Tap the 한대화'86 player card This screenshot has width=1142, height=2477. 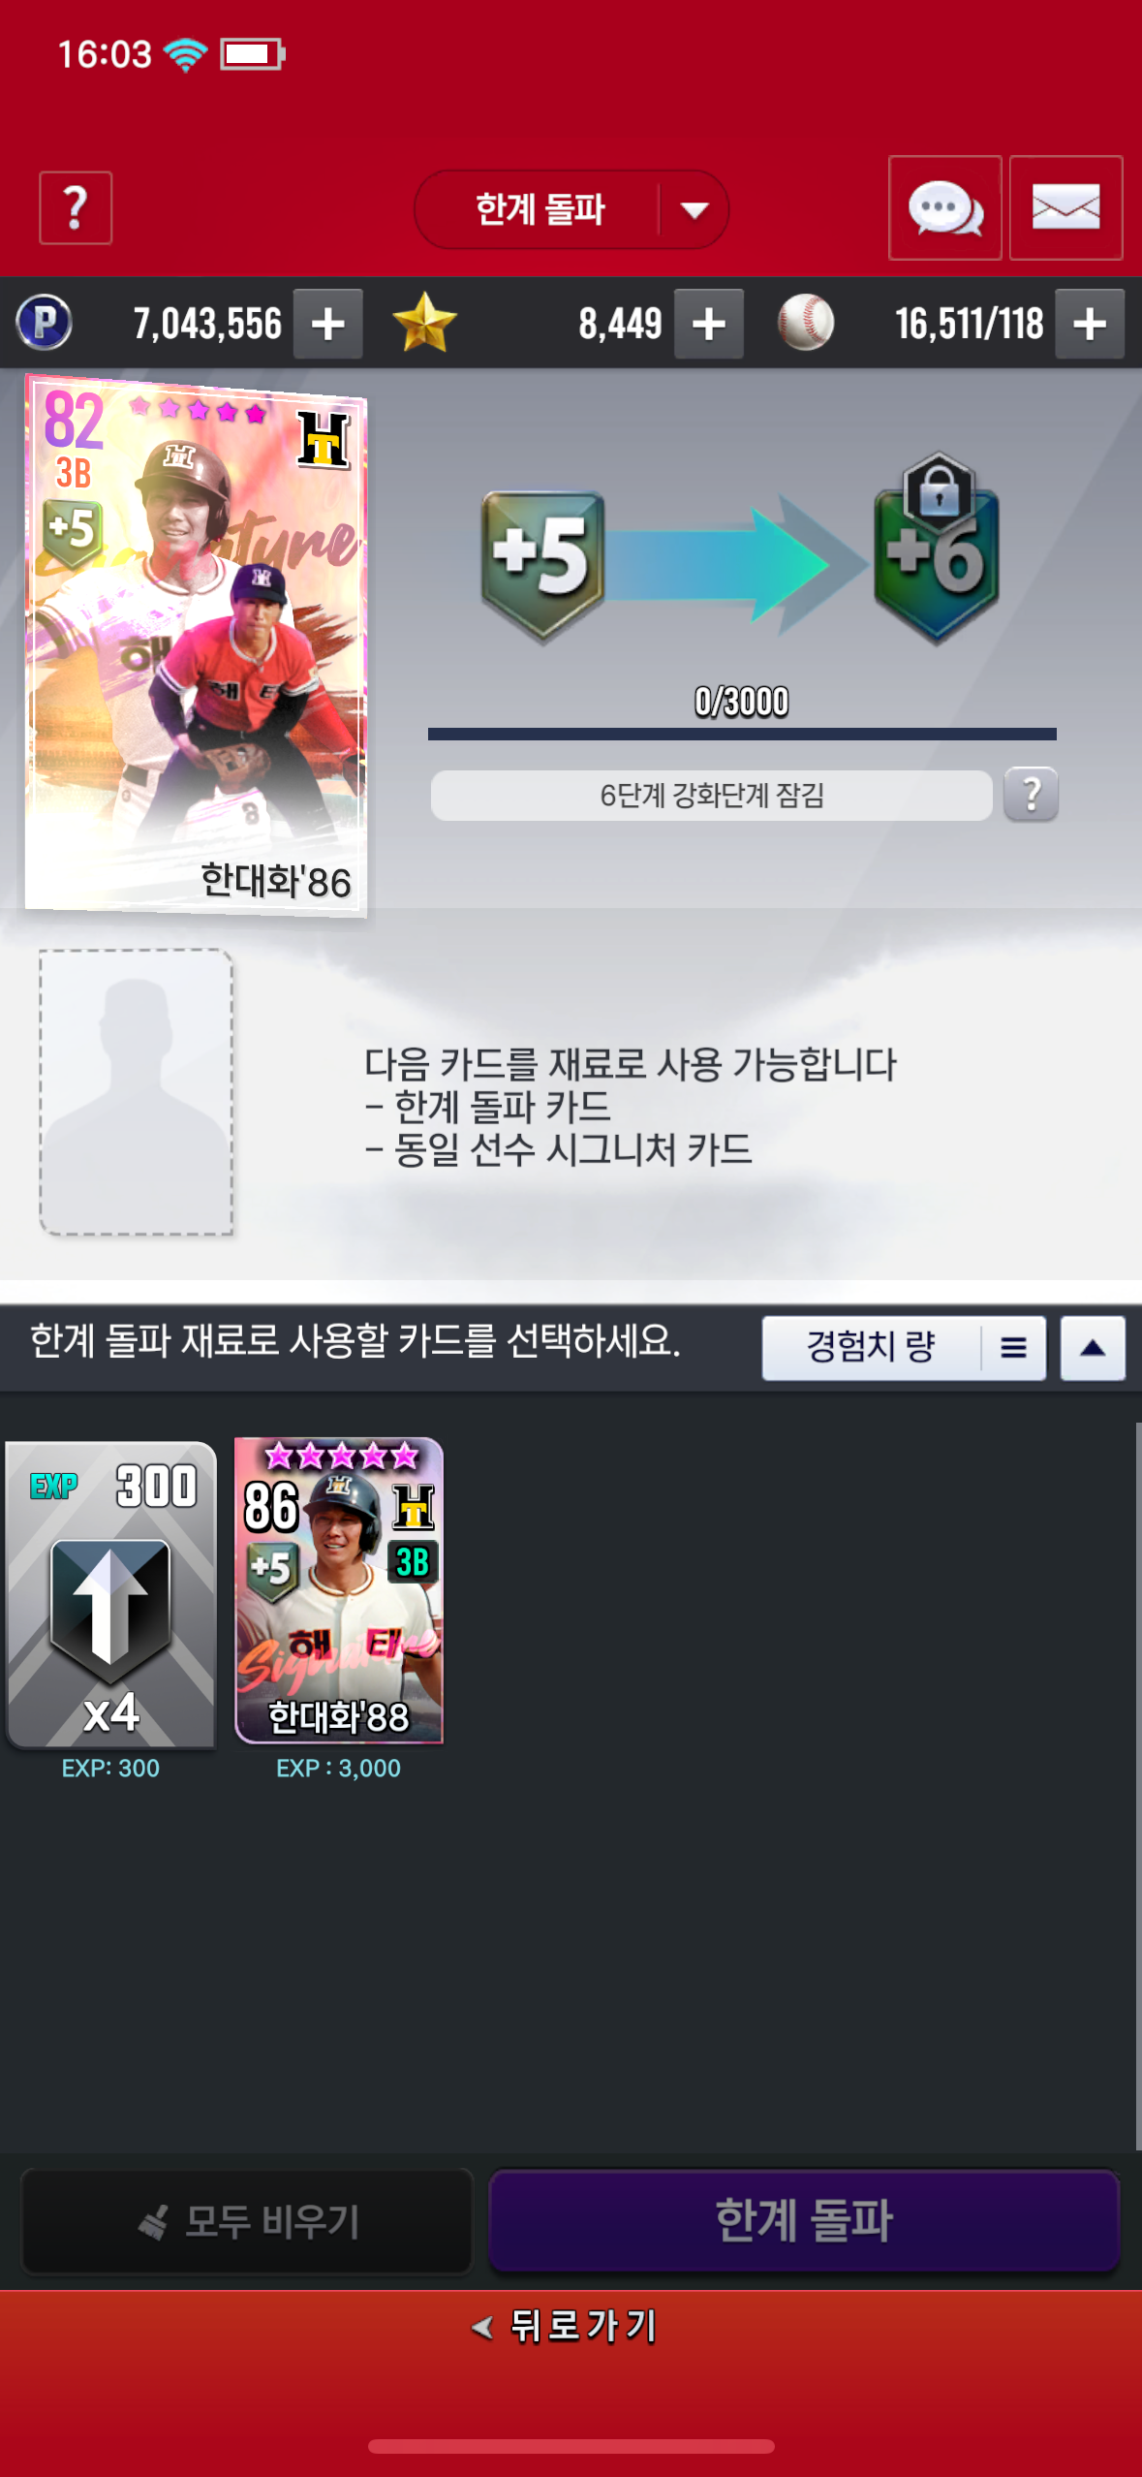pyautogui.click(x=196, y=644)
